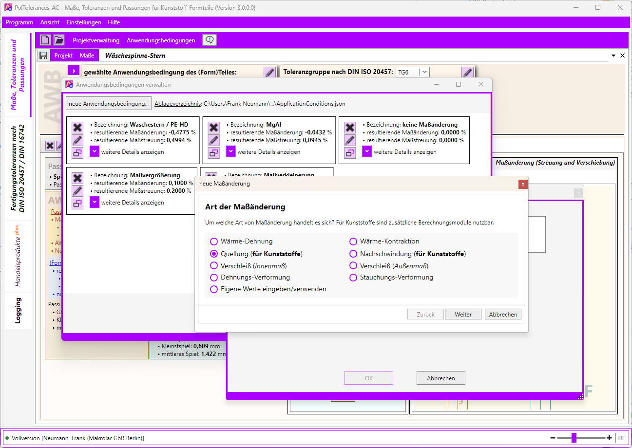The image size is (632, 448).
Task: Duplicate the keine Maßänderung condition
Action: pos(350,153)
